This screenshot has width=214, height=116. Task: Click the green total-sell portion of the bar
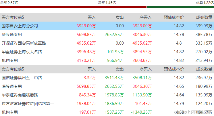(180, 7)
